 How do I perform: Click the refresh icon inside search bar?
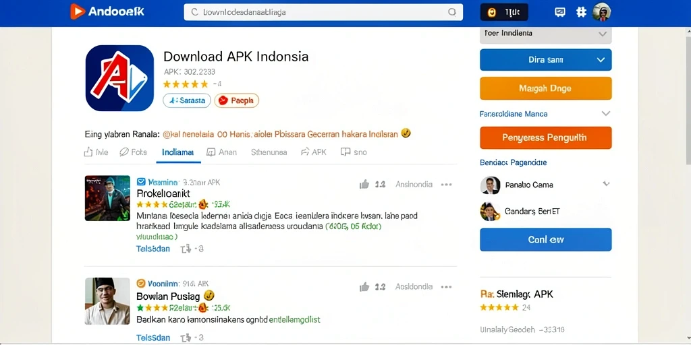tap(194, 12)
